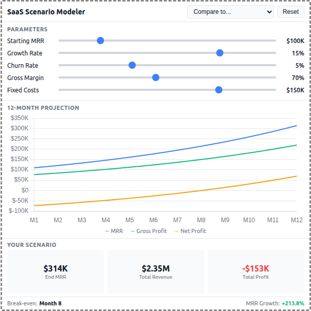Click the M6 label on chart axis
The height and width of the screenshot is (311, 311).
point(154,220)
